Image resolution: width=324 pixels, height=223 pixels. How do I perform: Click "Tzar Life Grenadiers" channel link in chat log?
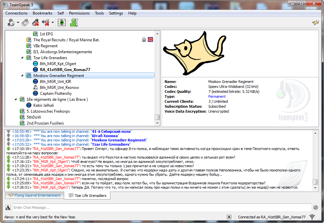110,144
